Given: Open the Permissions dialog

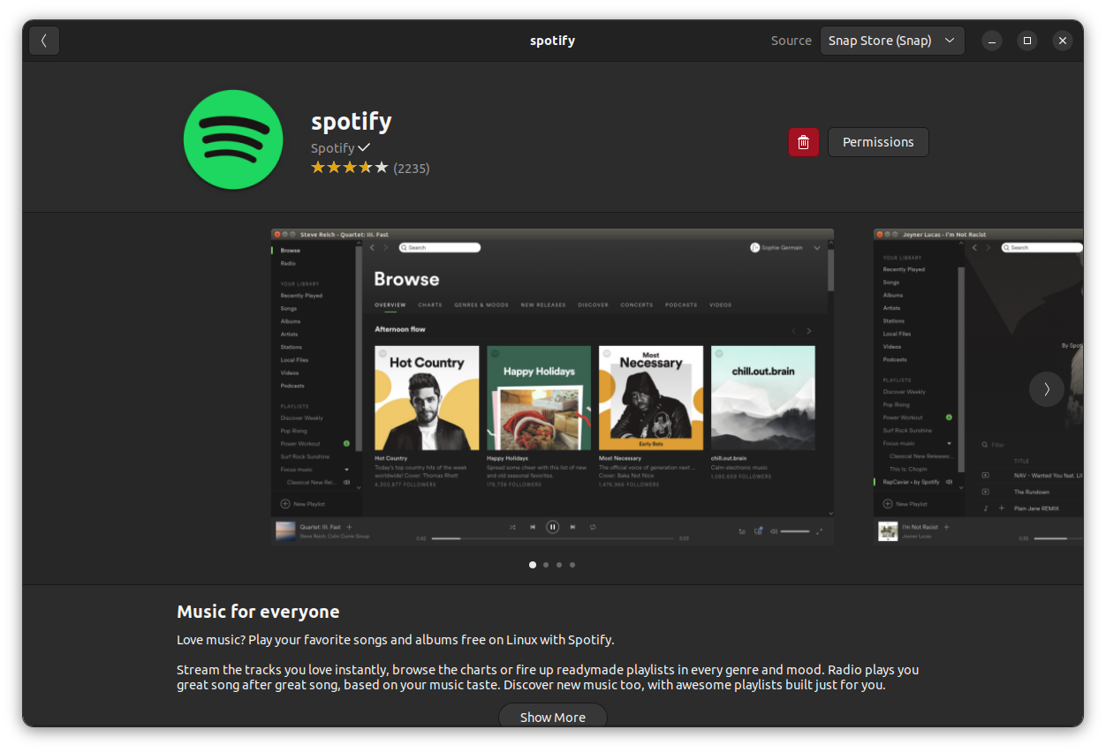Looking at the screenshot, I should click(877, 142).
